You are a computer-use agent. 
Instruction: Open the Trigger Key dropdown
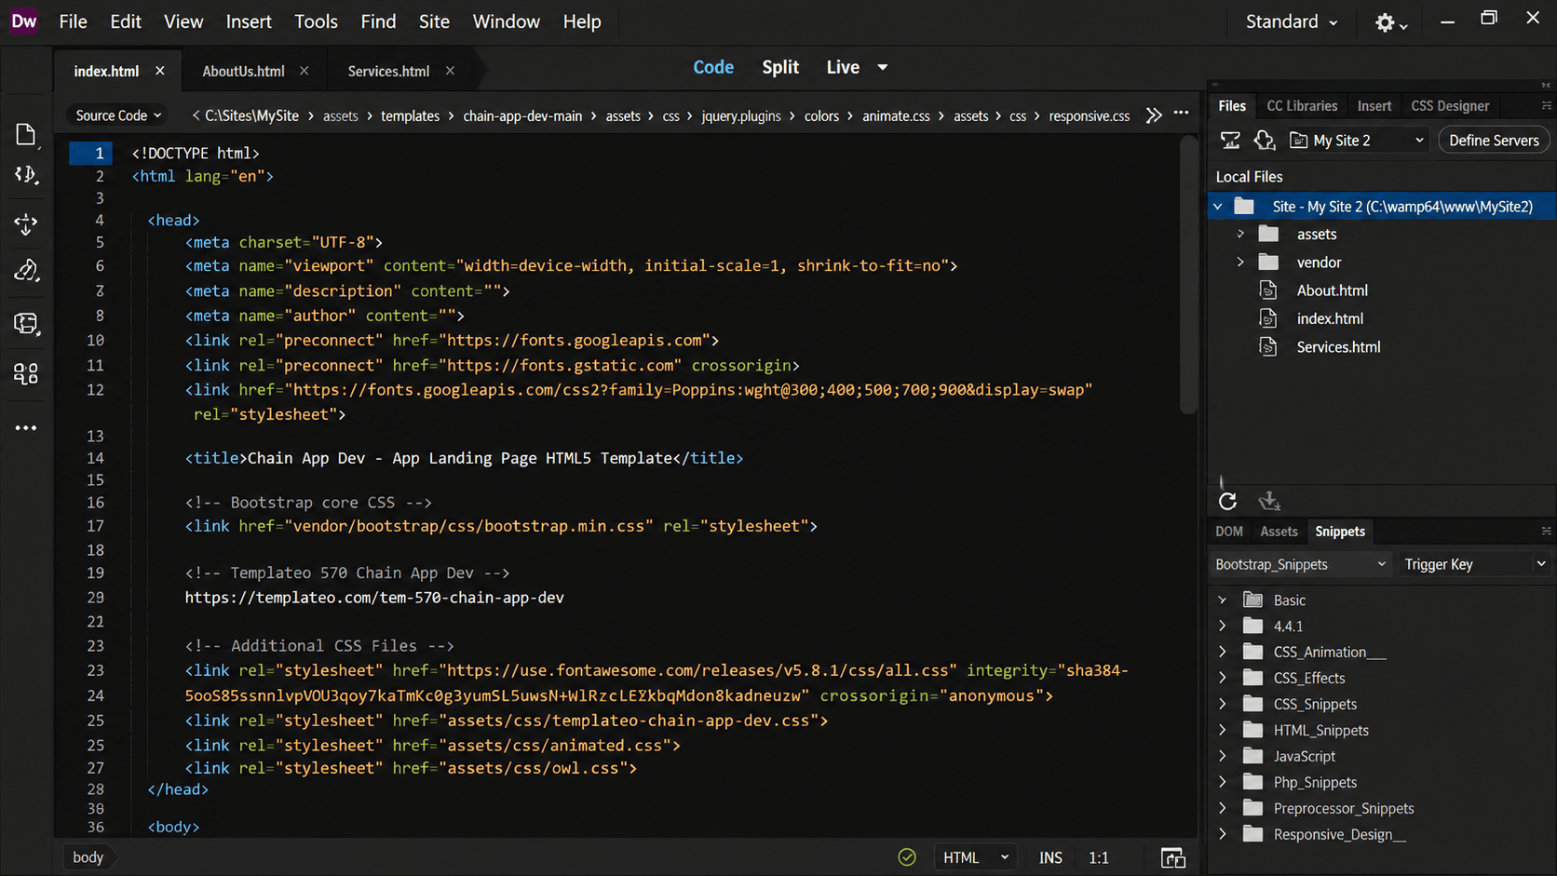(x=1474, y=565)
